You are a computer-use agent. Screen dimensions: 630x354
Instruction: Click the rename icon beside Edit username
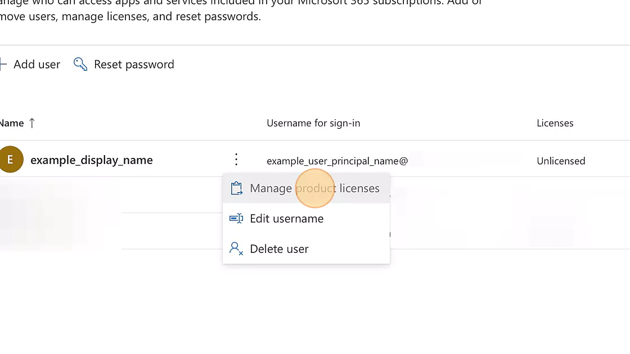click(x=236, y=219)
